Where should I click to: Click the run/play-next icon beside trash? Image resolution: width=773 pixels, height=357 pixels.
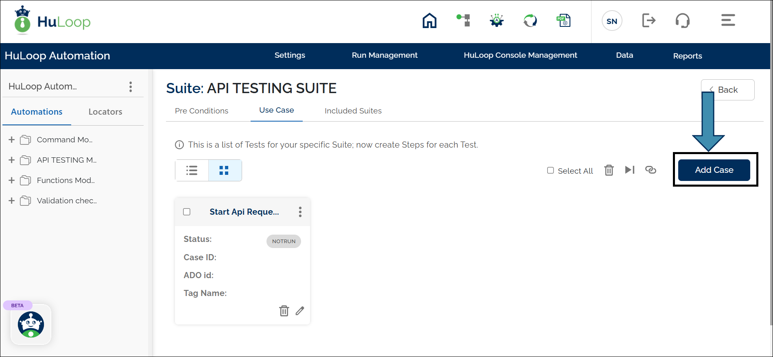point(630,170)
